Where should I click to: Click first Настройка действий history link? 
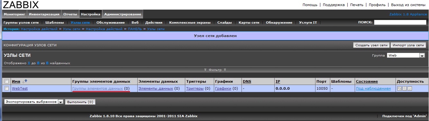(39, 29)
